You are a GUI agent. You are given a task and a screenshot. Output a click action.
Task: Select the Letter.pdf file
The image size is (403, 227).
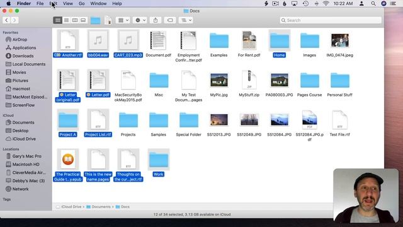coord(98,80)
